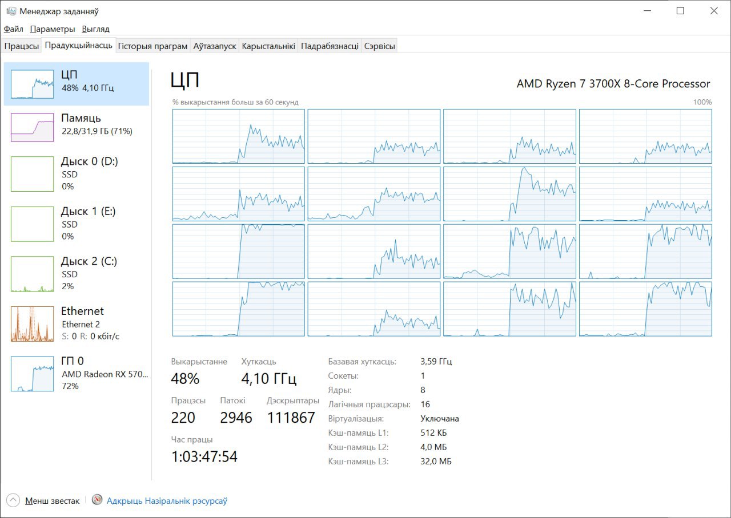Click the handles count 111867
This screenshot has height=518, width=731.
[291, 418]
